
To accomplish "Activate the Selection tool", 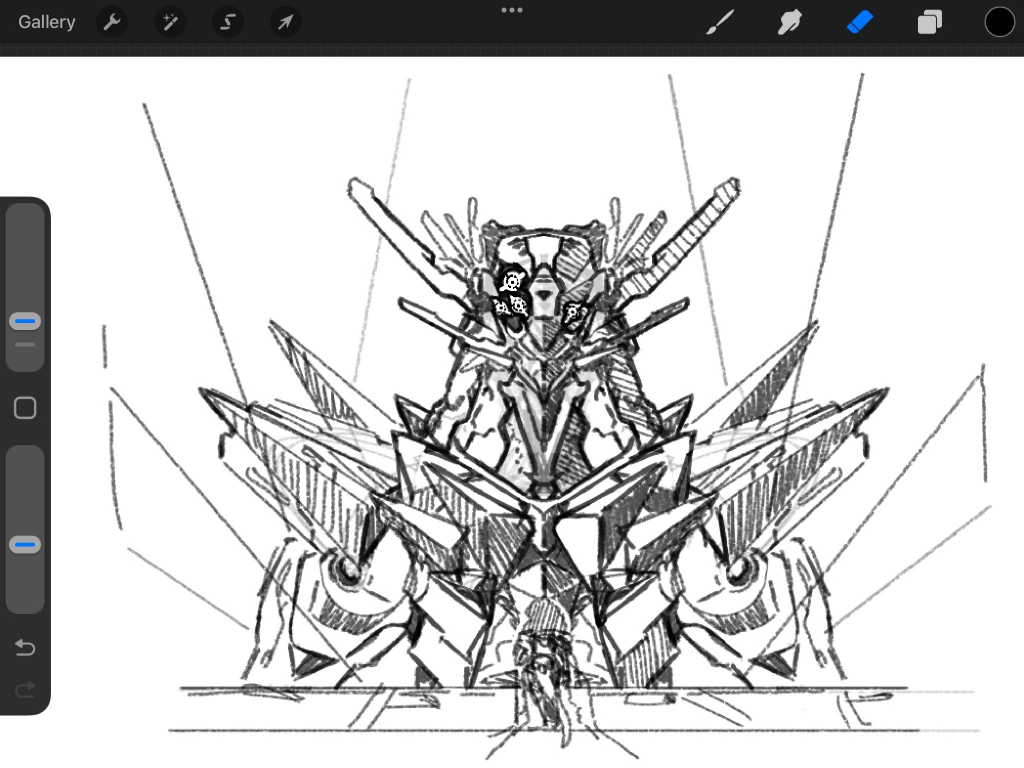I will [x=228, y=22].
